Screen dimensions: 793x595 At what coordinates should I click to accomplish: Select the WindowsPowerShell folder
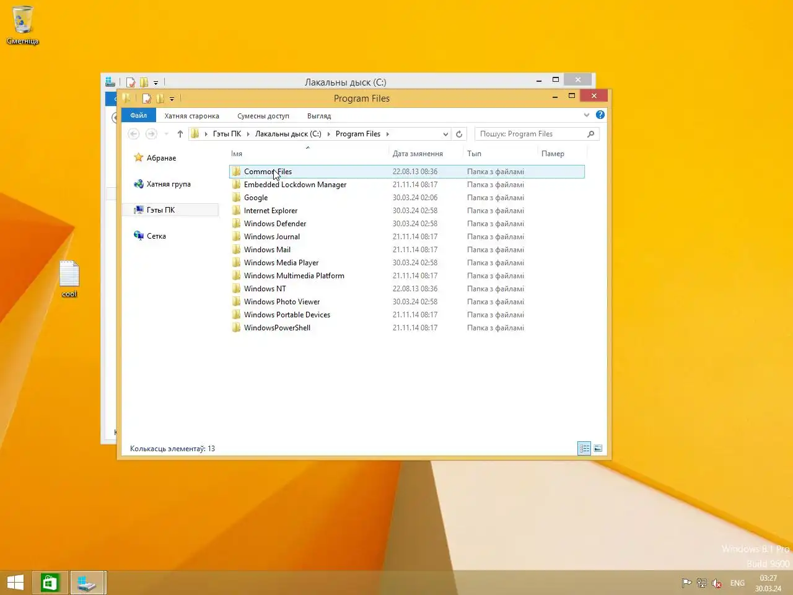click(406, 328)
